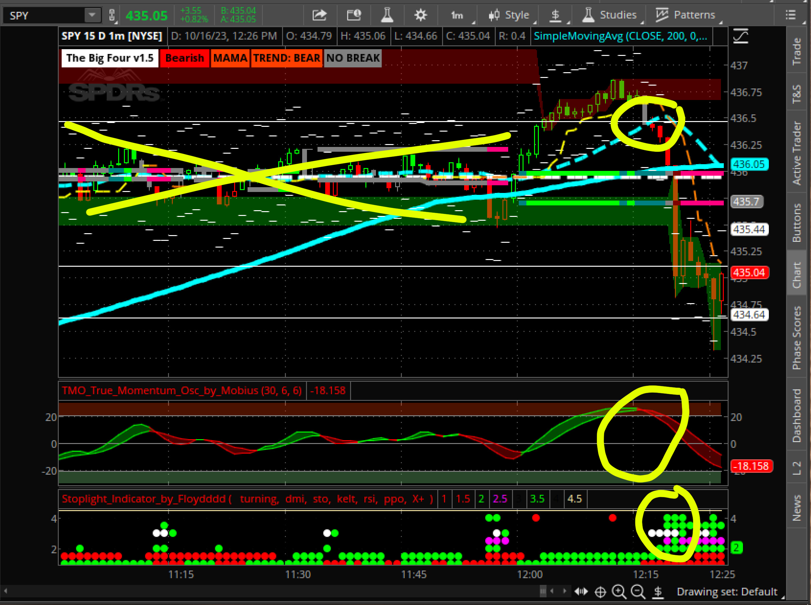Screen dimensions: 811x605
Task: Open the 1m timeframe dropdown
Action: pos(458,15)
